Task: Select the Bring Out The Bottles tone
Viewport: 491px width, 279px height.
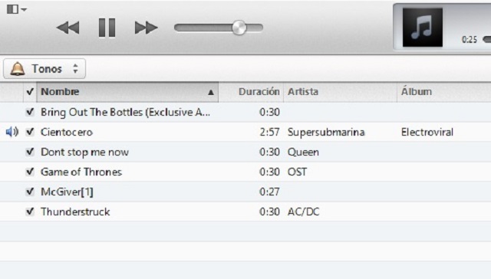Action: point(125,112)
